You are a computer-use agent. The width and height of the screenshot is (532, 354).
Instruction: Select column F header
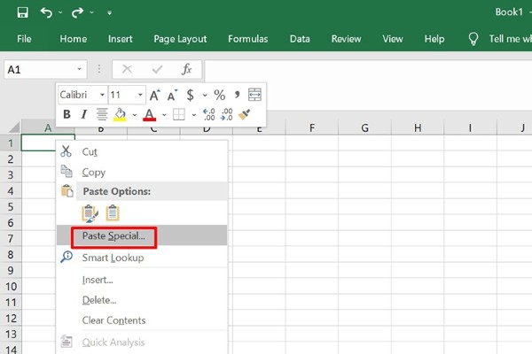312,129
